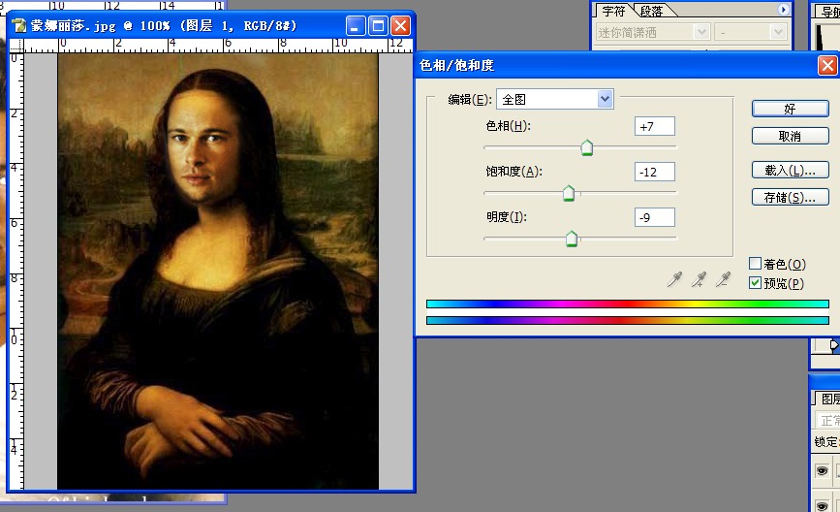
Task: Click the hue value field showing +7
Action: pos(655,126)
